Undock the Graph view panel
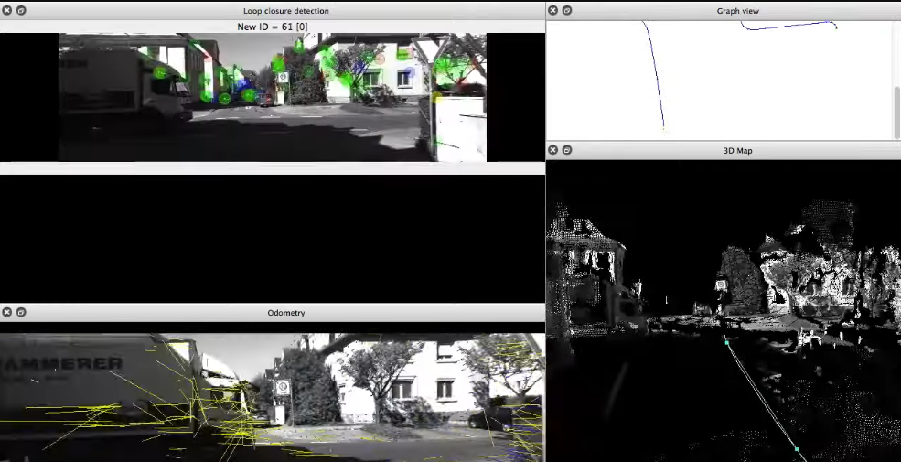Viewport: 901px width, 462px height. (x=567, y=11)
